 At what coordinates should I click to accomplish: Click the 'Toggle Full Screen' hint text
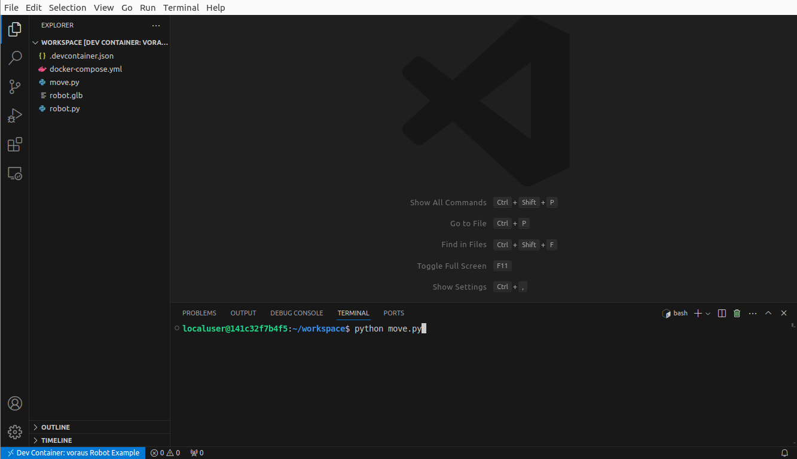pos(452,266)
